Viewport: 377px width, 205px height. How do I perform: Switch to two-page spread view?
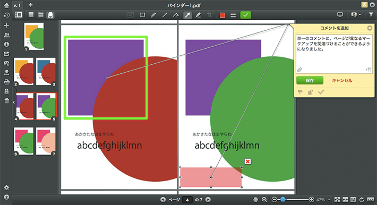(50, 15)
